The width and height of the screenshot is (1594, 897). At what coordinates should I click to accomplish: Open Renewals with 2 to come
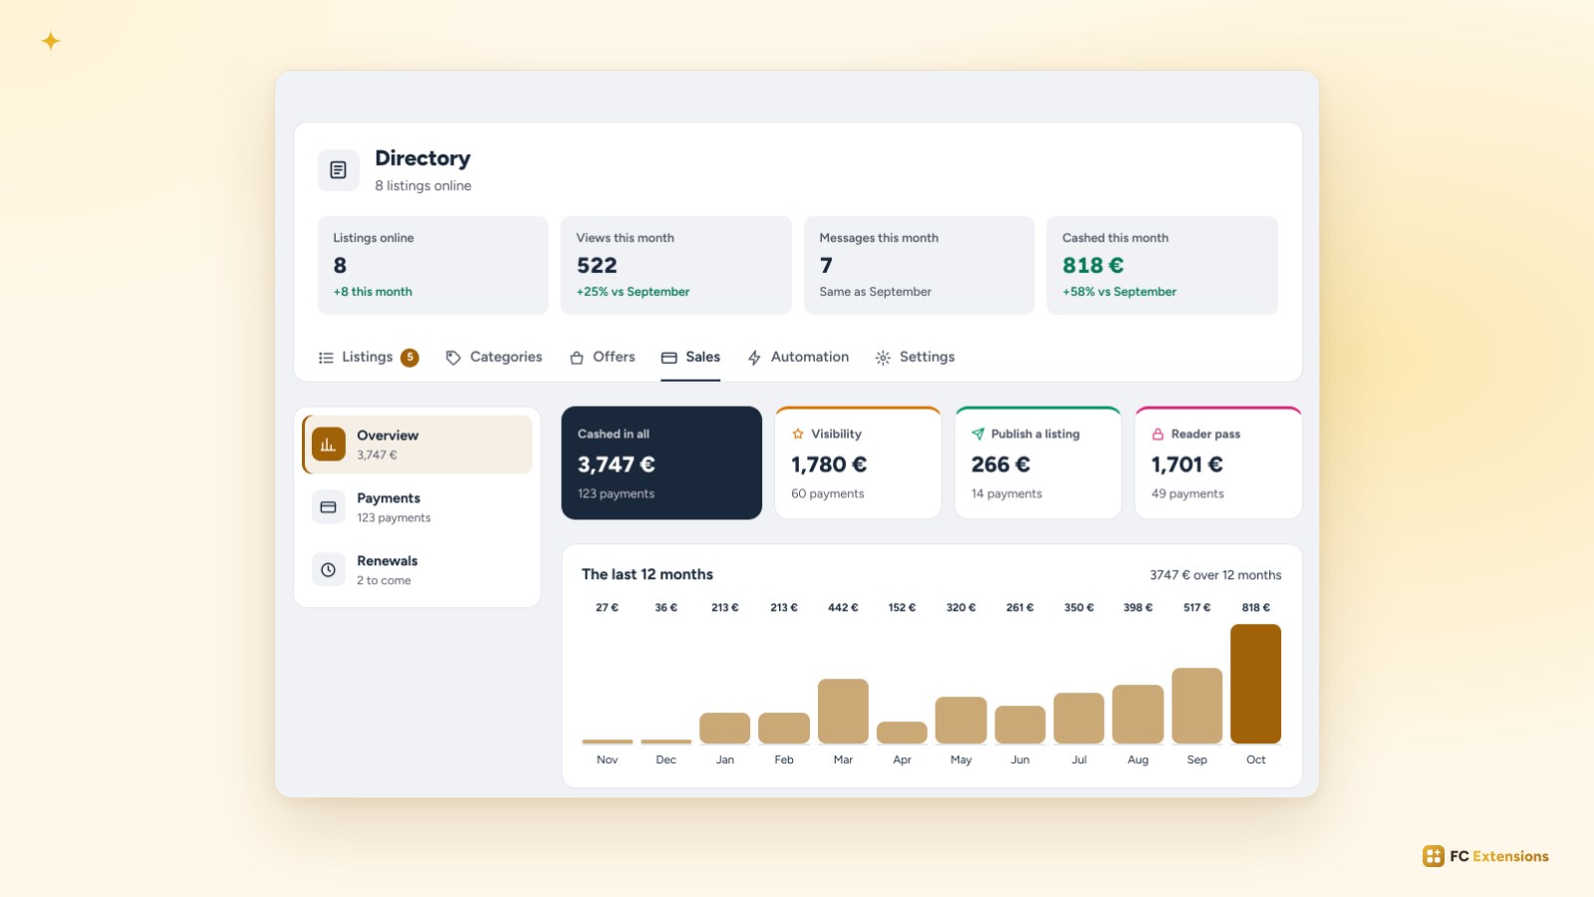[417, 570]
